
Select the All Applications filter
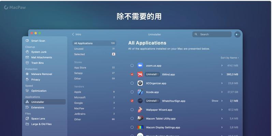click(94, 43)
